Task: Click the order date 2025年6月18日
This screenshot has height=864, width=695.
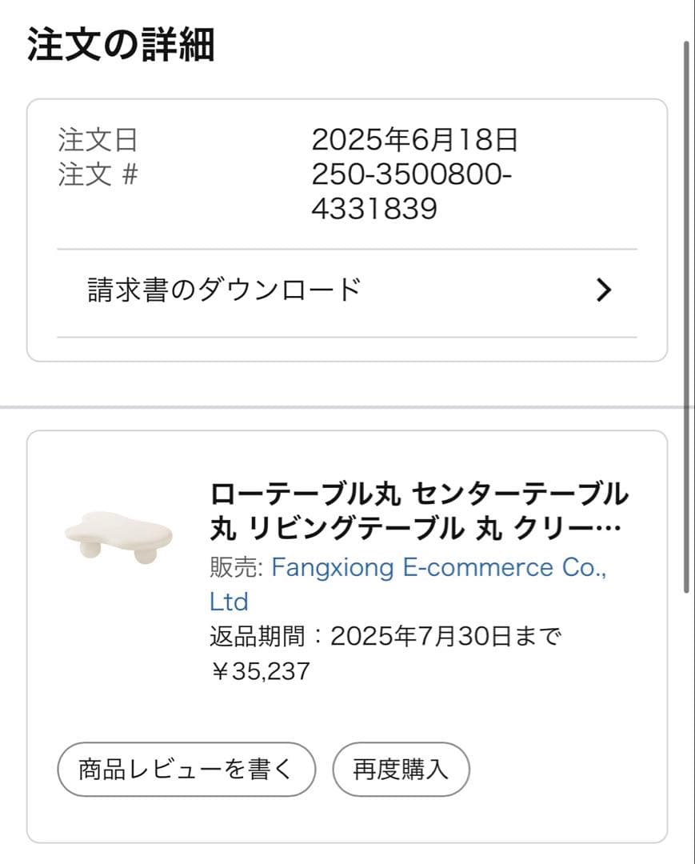Action: [x=414, y=141]
